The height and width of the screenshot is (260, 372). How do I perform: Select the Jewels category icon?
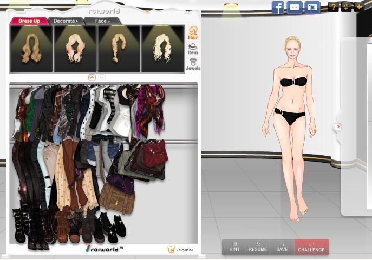point(193,64)
